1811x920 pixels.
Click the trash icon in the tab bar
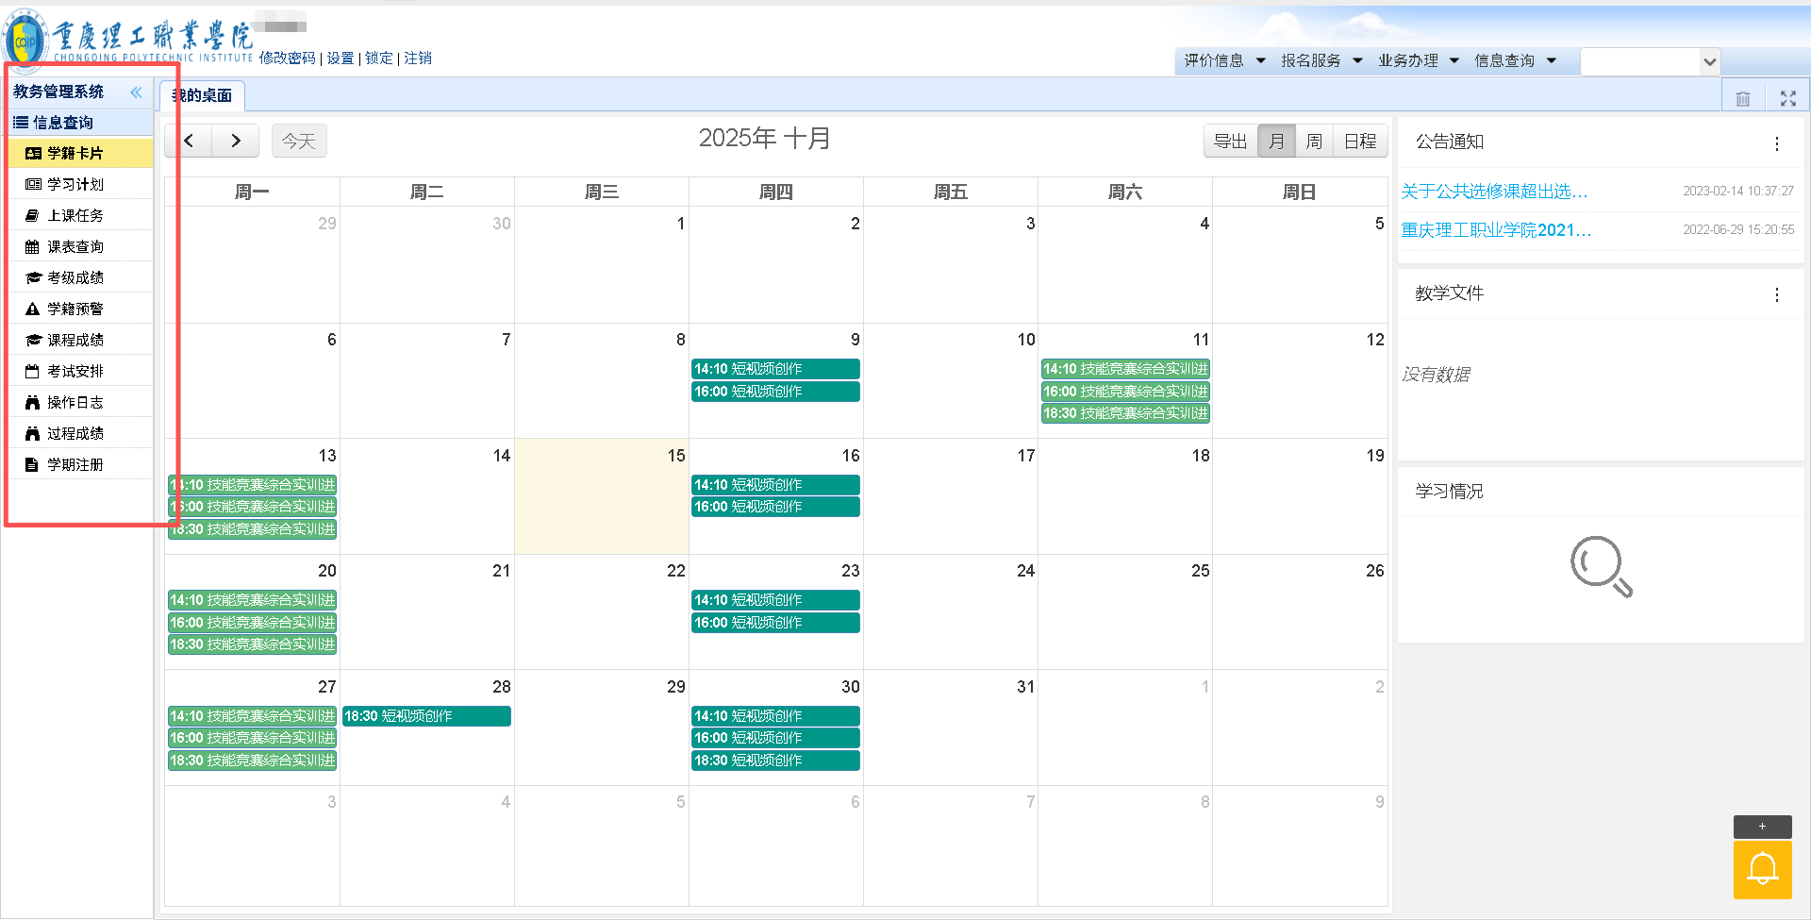(x=1742, y=98)
